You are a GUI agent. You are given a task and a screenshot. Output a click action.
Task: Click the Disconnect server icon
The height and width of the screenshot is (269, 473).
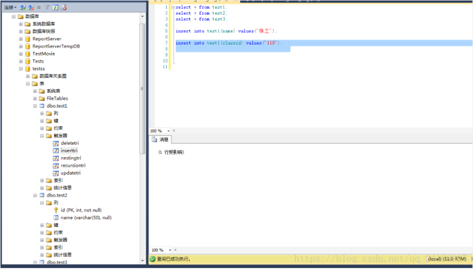click(x=31, y=7)
